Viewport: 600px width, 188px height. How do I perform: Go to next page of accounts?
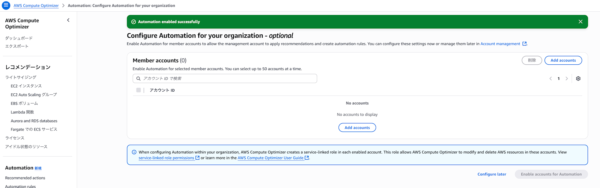(x=567, y=78)
